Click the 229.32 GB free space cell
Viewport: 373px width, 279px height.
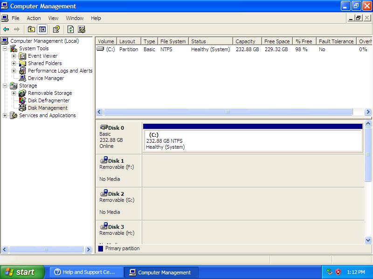tap(276, 49)
